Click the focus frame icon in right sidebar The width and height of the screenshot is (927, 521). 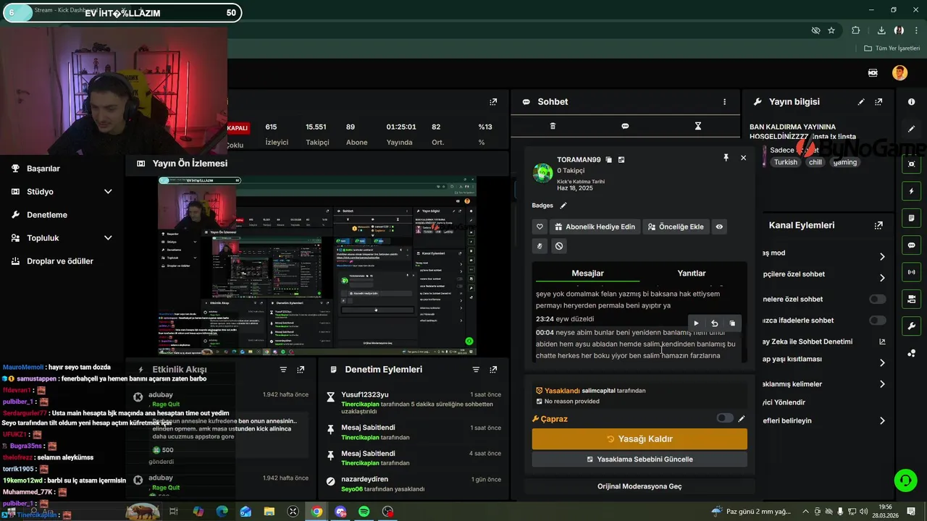pos(911,164)
